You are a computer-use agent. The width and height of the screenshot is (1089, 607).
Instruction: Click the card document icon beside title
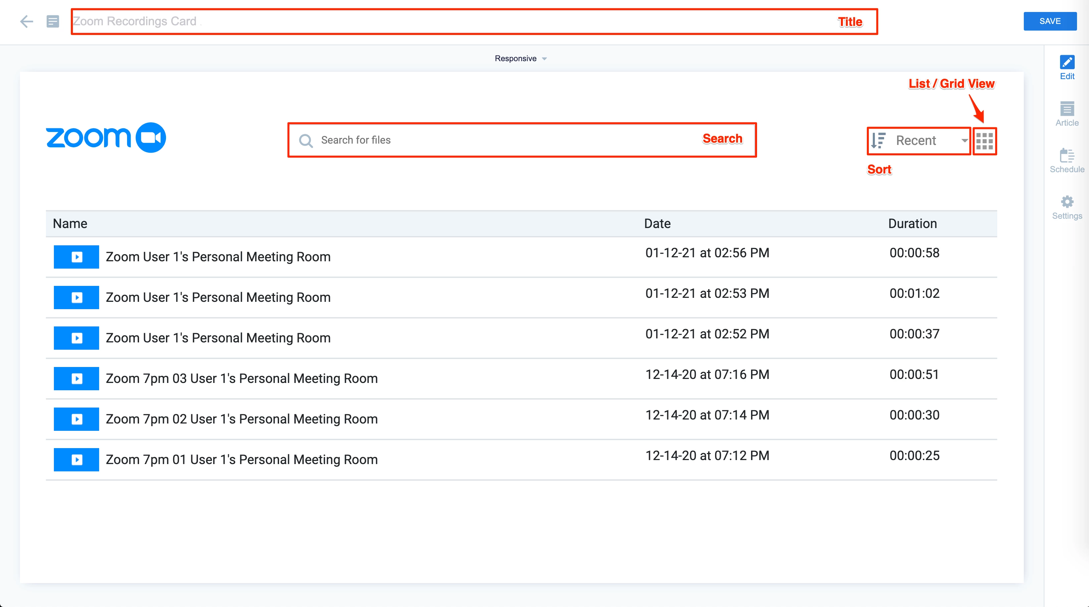pos(53,21)
